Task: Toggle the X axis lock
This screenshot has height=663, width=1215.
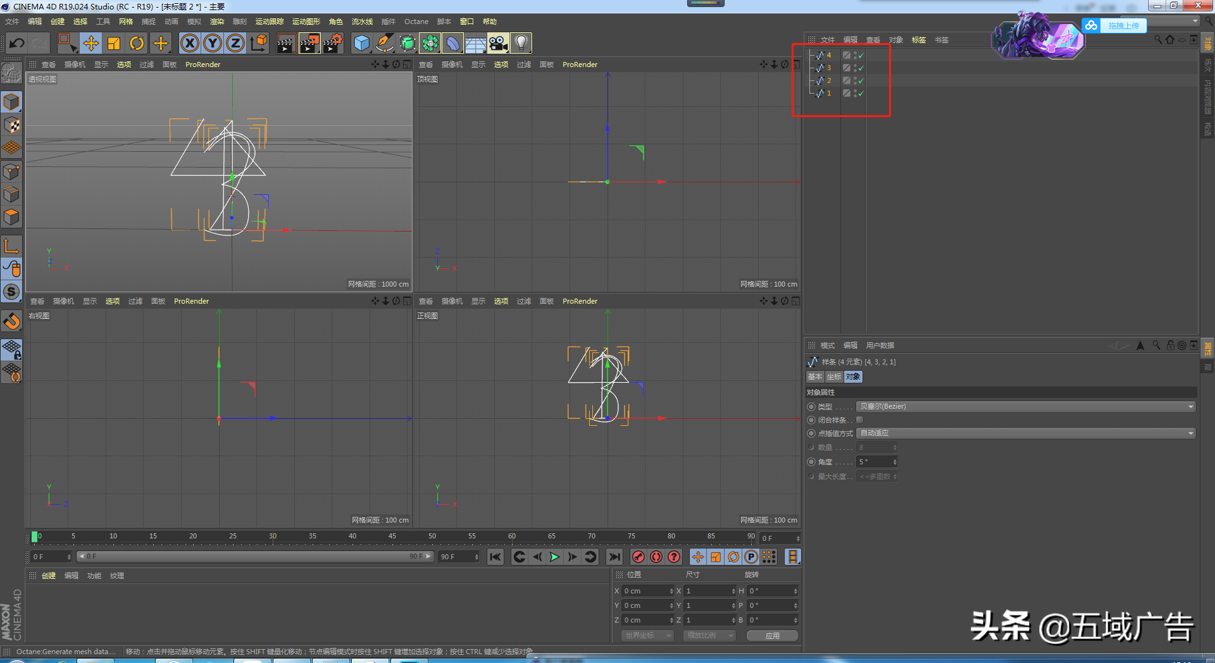Action: pos(190,43)
